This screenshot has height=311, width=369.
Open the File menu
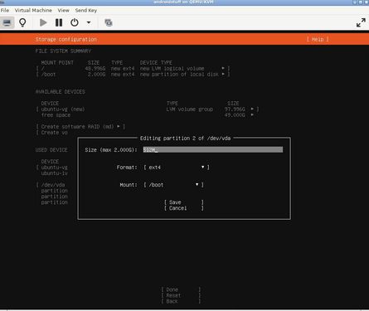point(5,10)
